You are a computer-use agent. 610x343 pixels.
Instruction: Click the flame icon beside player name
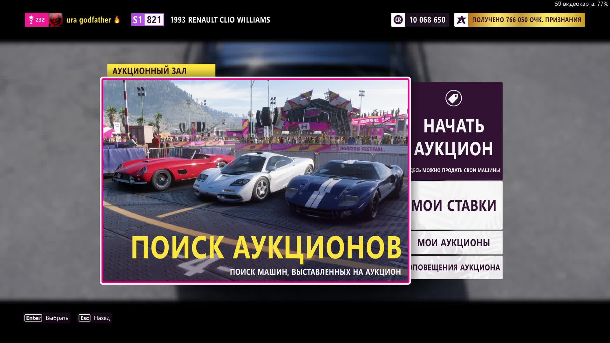pos(117,20)
